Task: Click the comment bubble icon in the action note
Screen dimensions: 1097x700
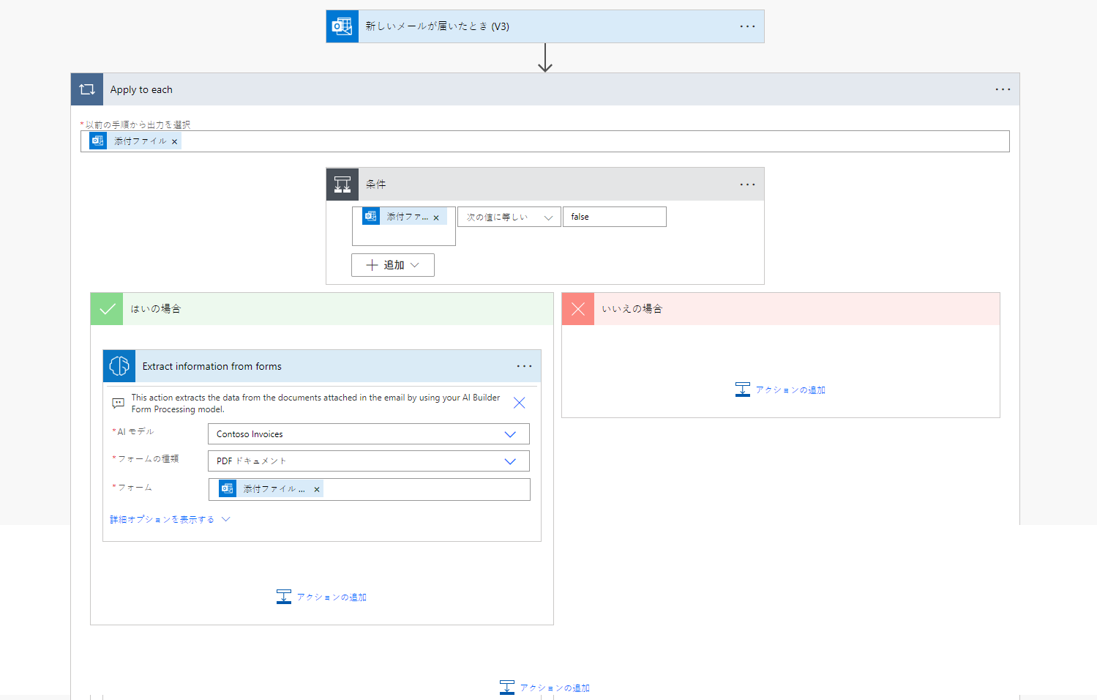Action: (x=118, y=403)
